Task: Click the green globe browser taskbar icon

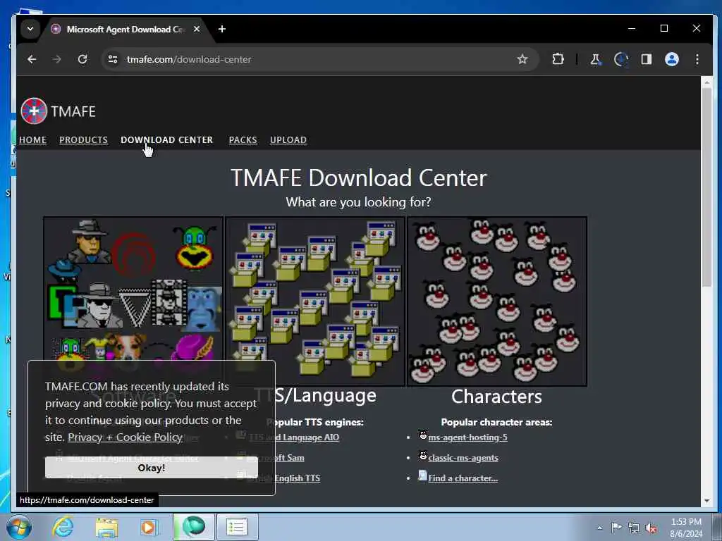Action: point(193,527)
